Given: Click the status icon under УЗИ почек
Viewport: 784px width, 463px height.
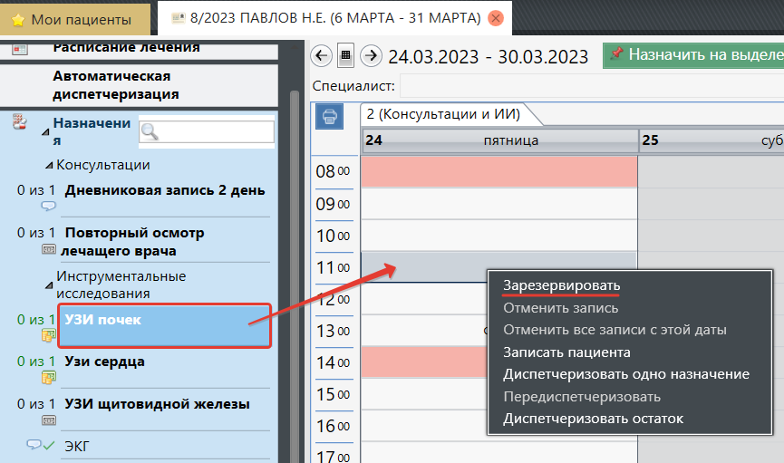Looking at the screenshot, I should tap(48, 336).
